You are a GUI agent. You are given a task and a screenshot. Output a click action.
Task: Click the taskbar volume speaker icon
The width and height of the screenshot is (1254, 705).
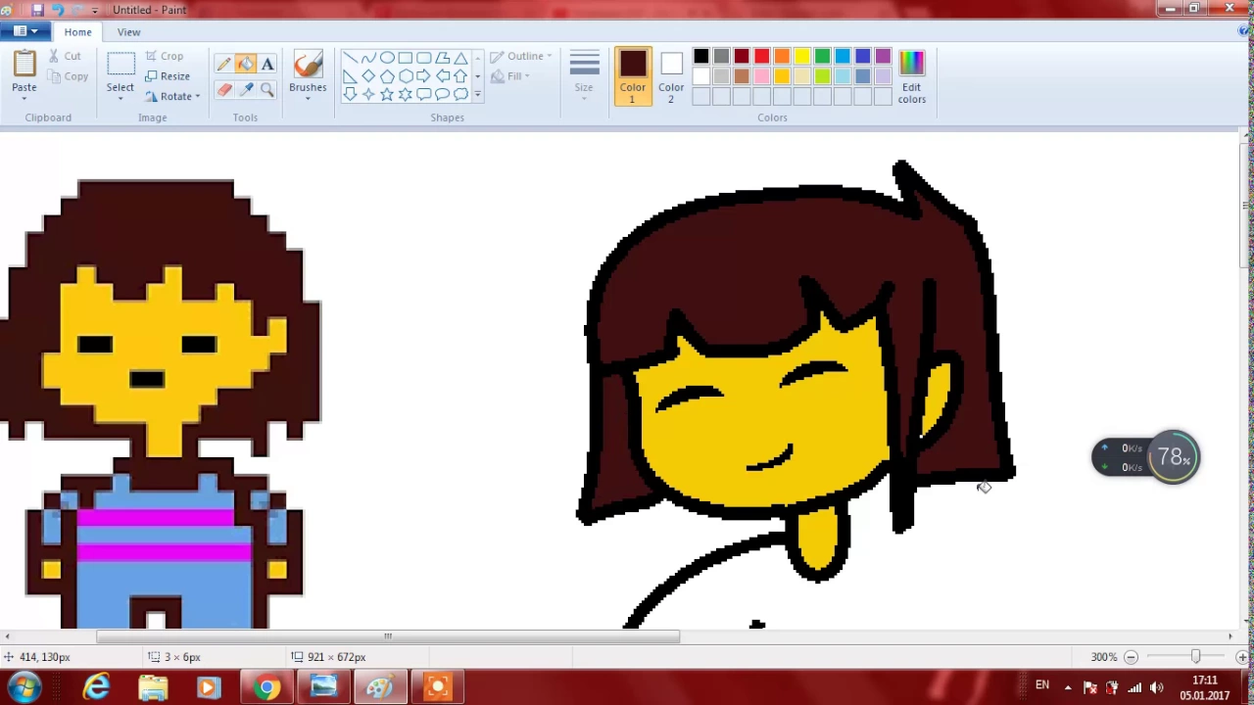coord(1157,687)
